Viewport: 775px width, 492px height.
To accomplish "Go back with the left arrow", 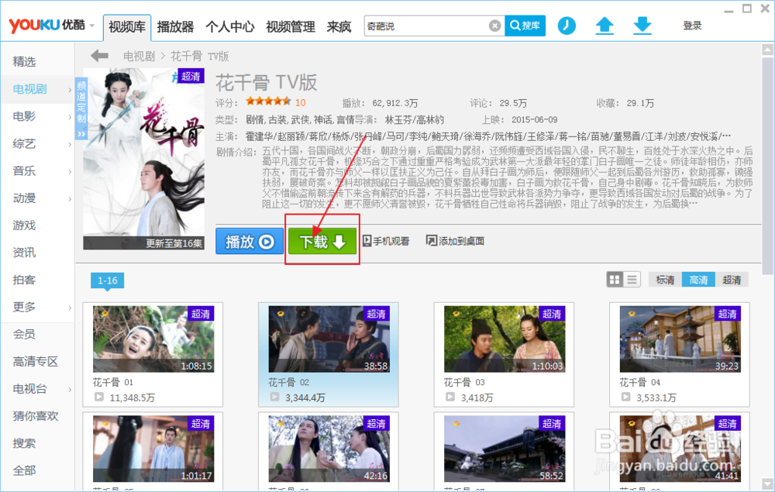I will coord(100,56).
